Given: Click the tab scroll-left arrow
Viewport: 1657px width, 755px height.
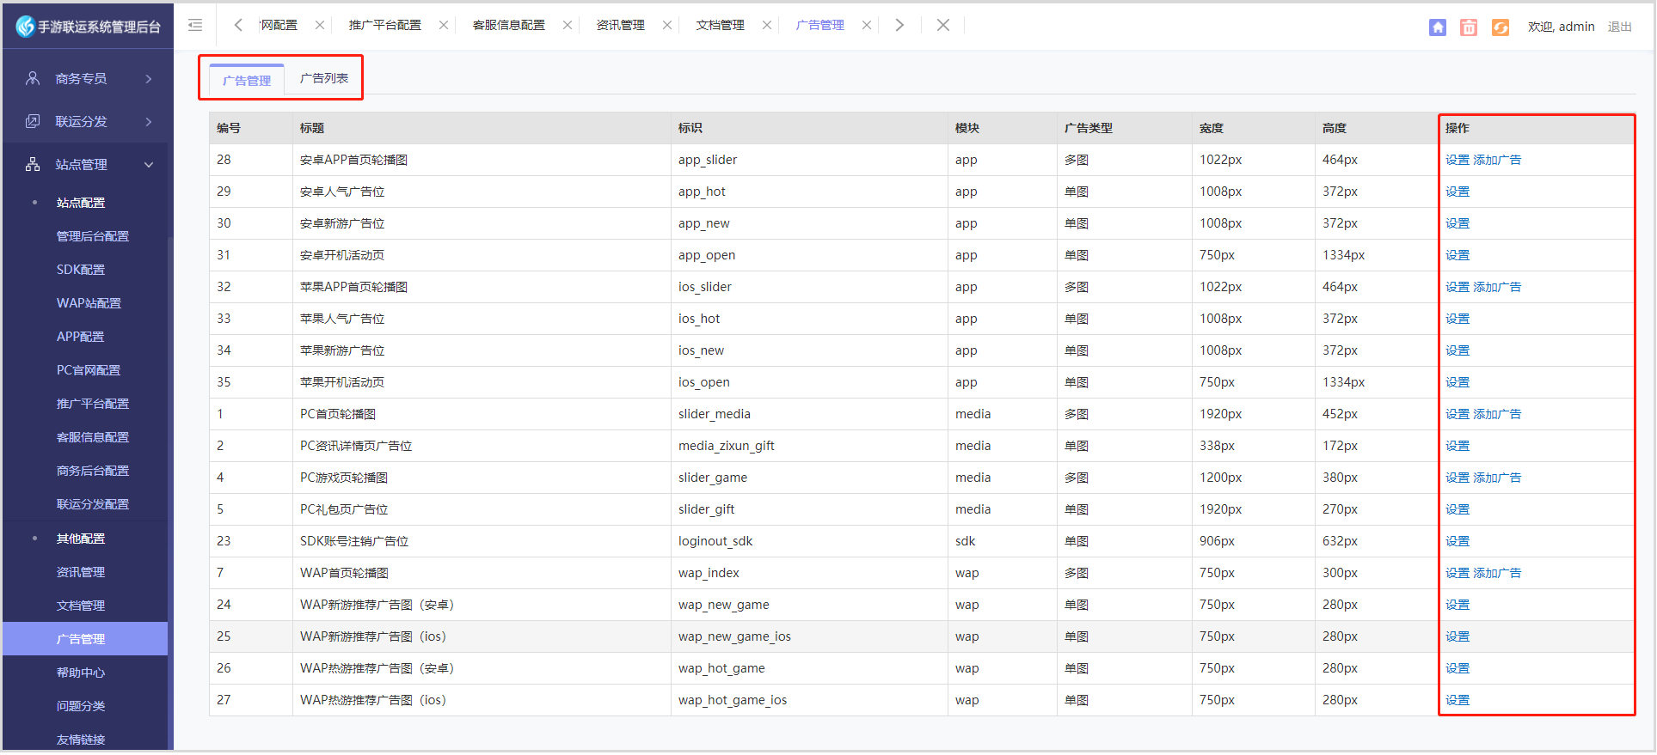Looking at the screenshot, I should point(238,25).
